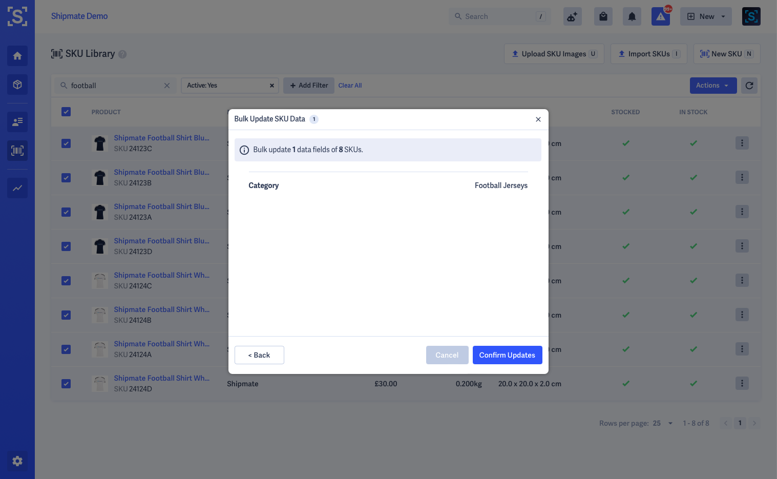Open Shipmate Football Shirt link for SKU 24124D

pos(161,378)
